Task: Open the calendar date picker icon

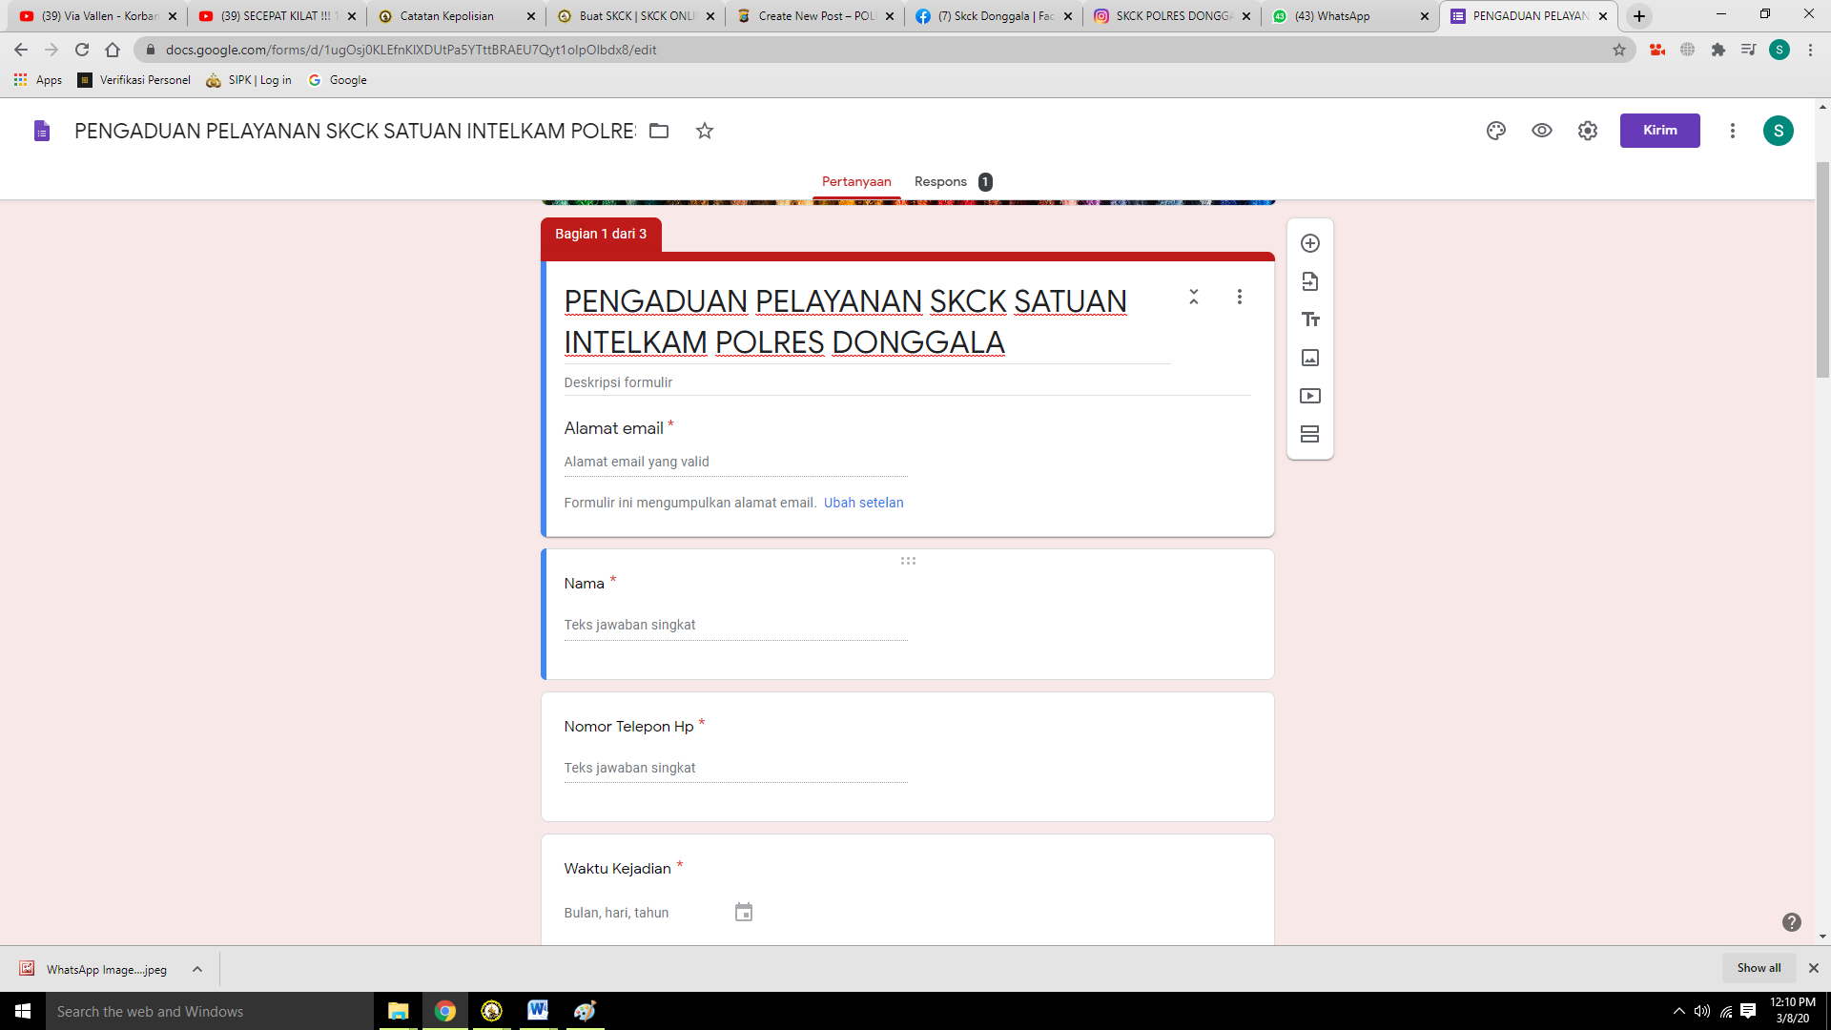Action: pos(744,913)
